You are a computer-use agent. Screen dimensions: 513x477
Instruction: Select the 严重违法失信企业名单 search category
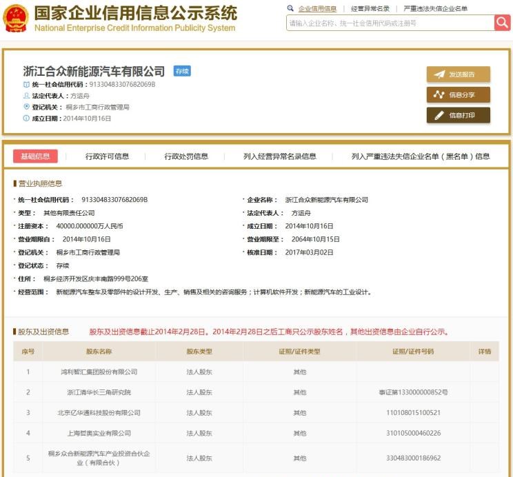coord(435,9)
